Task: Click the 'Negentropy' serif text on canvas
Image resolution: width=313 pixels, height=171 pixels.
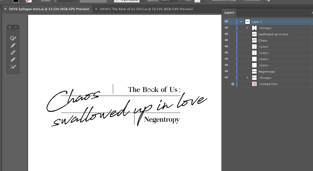Action: click(x=162, y=120)
